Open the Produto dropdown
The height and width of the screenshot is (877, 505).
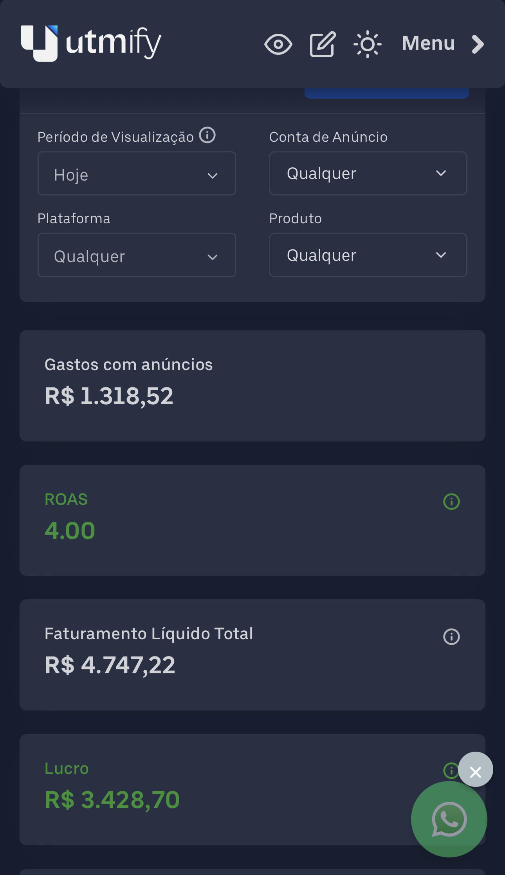(x=368, y=255)
